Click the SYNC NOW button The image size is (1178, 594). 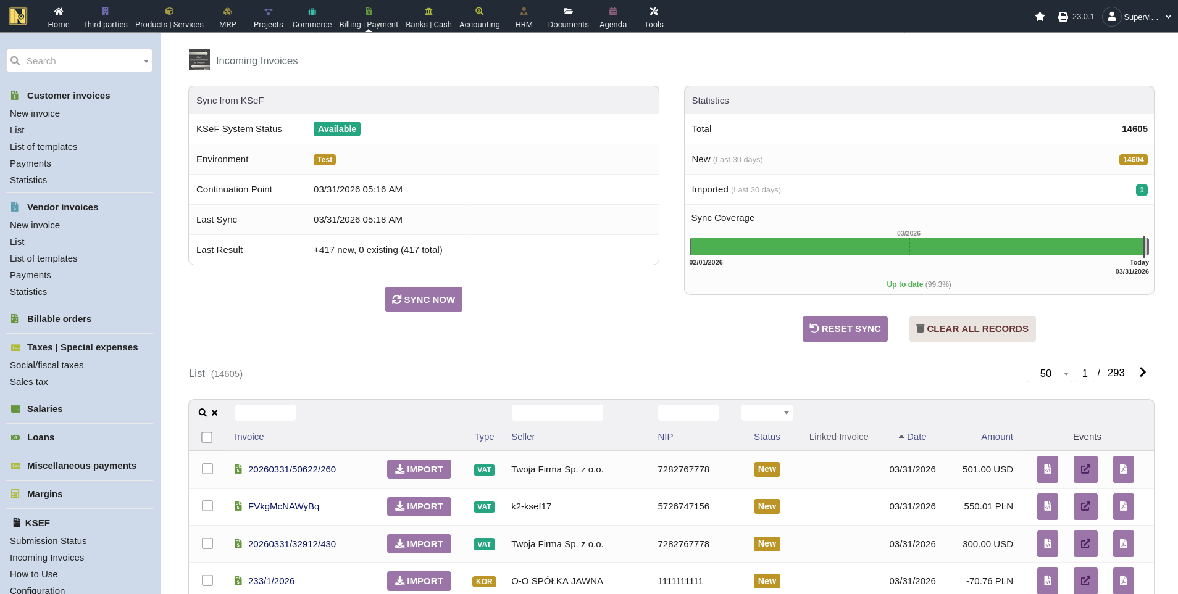[424, 300]
